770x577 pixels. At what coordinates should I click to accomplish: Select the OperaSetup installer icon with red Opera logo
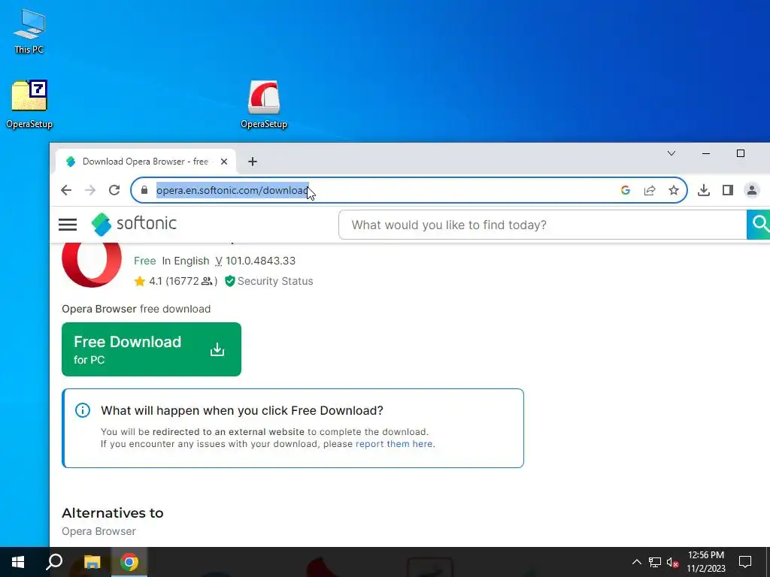264,104
